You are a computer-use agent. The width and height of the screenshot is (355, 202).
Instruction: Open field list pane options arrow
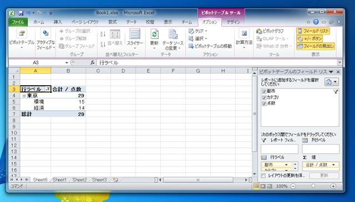pyautogui.click(x=331, y=72)
